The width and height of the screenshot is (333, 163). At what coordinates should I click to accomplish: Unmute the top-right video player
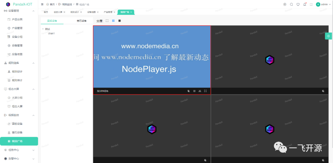click(323, 91)
